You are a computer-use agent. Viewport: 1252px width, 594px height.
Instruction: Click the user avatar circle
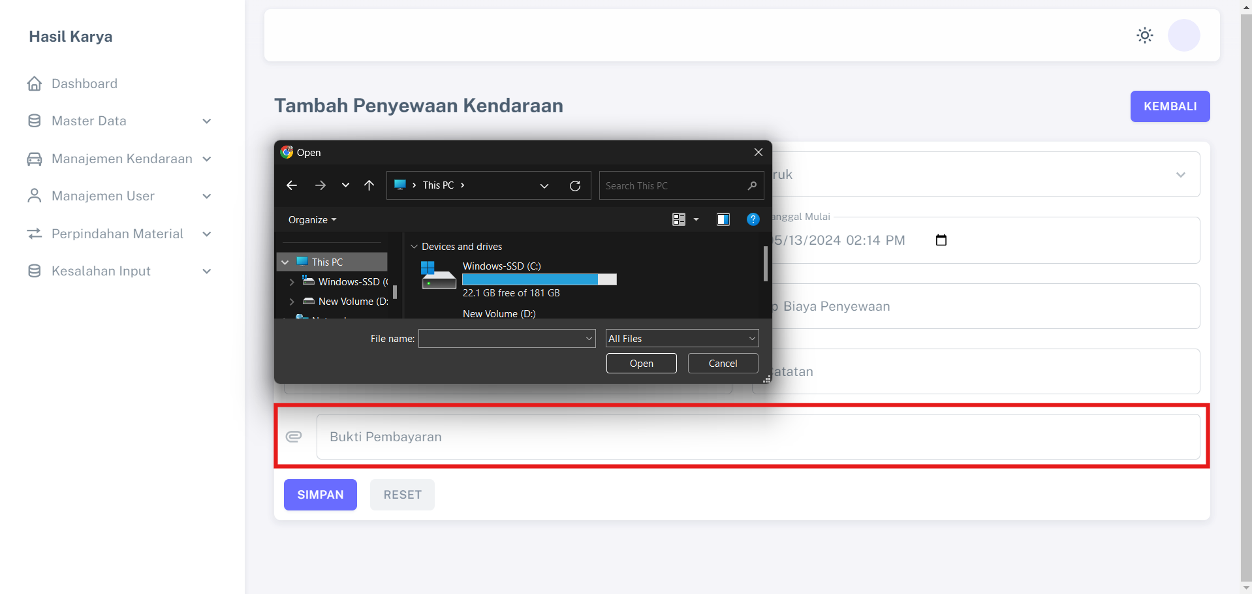click(1183, 35)
